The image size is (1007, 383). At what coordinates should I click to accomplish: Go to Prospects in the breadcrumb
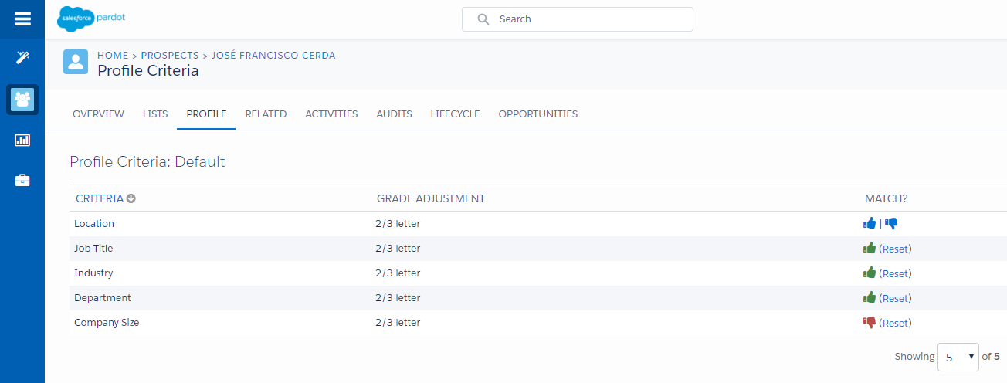point(169,55)
